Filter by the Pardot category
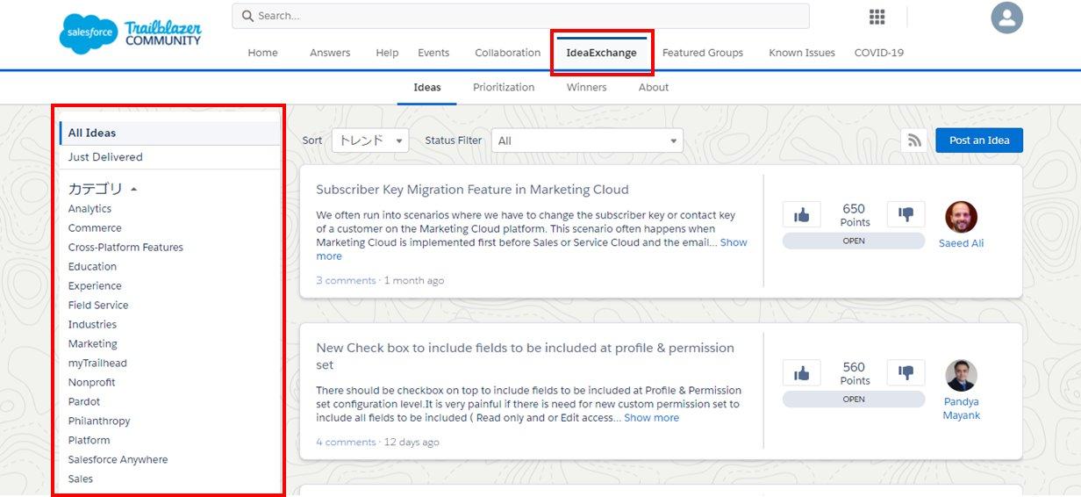1081x497 pixels. (84, 402)
